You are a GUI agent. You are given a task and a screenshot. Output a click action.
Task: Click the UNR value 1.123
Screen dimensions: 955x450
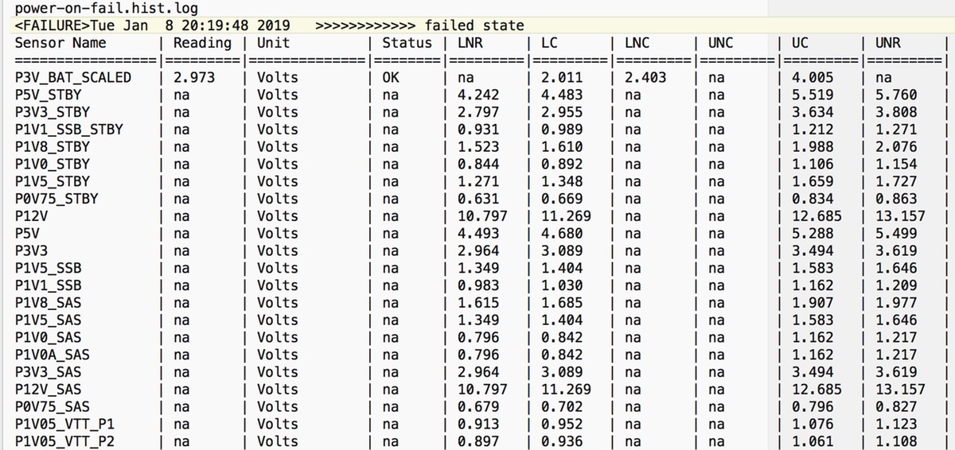point(895,424)
